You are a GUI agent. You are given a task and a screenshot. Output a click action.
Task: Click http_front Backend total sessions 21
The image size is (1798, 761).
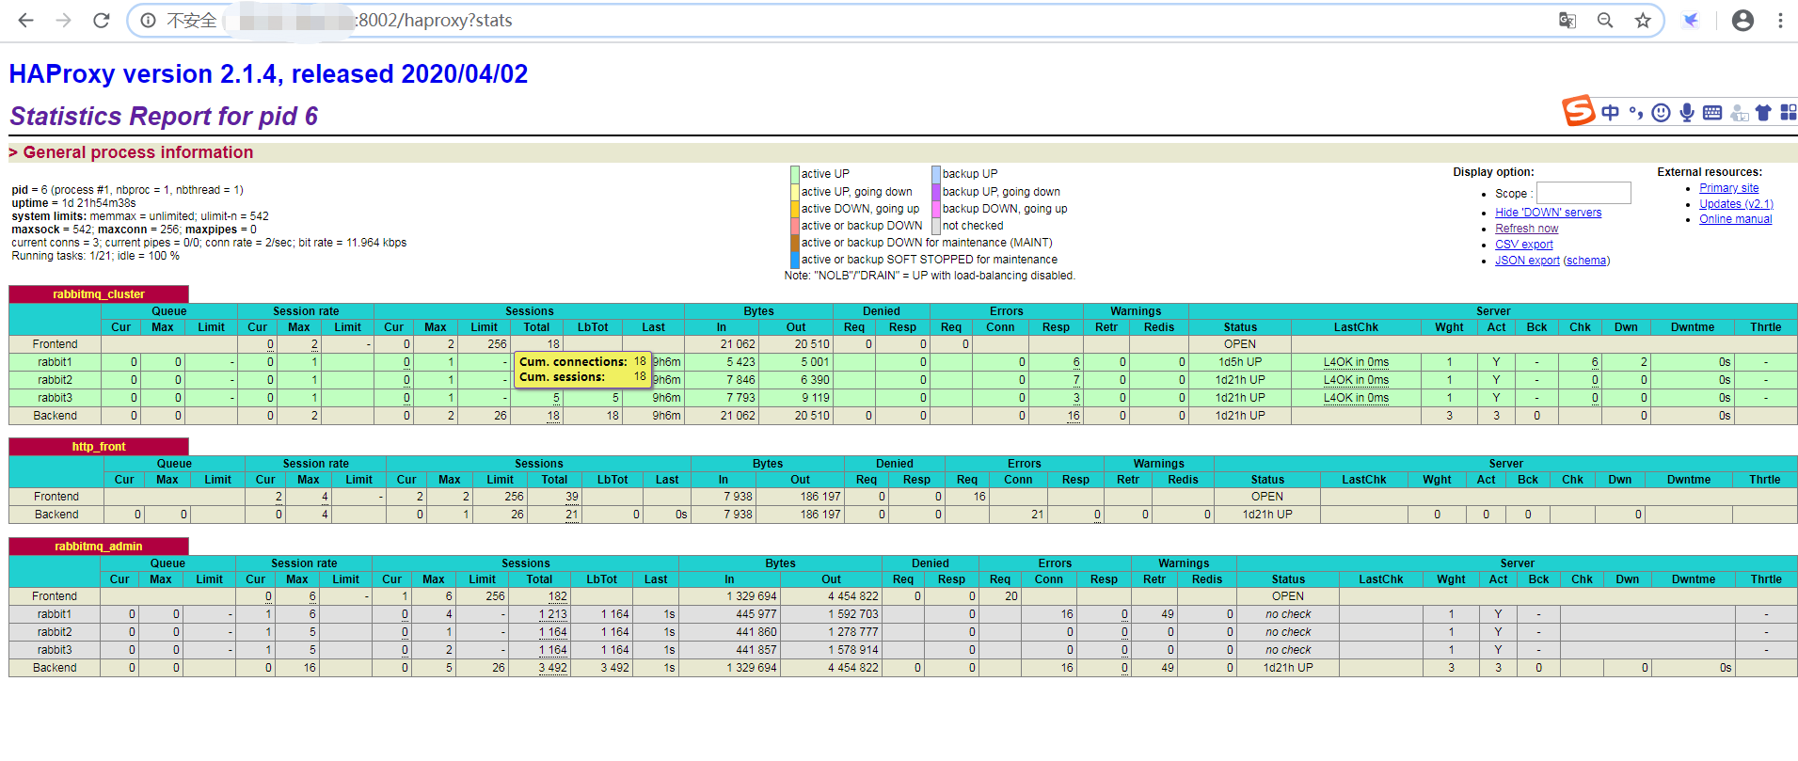(x=572, y=515)
